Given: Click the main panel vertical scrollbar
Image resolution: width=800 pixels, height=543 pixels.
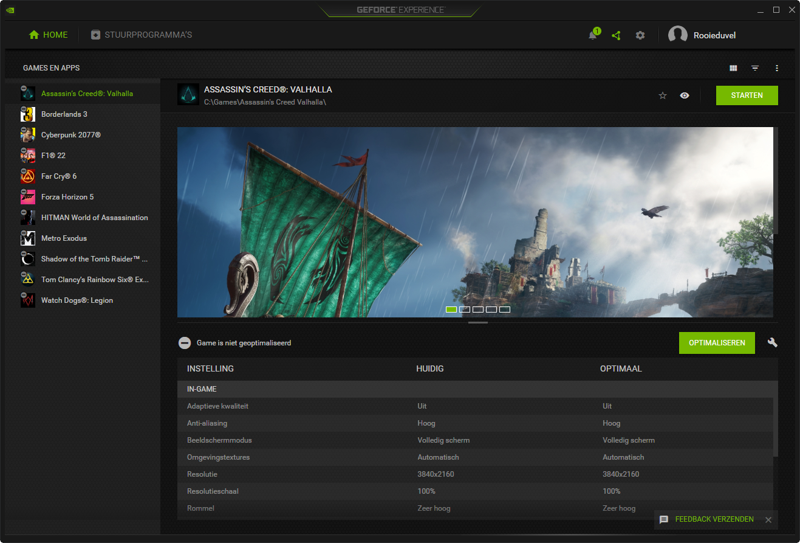Looking at the screenshot, I should 776,181.
